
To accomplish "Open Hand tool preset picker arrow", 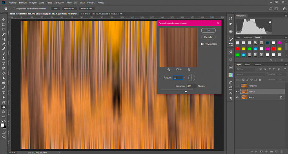I will 9,9.
